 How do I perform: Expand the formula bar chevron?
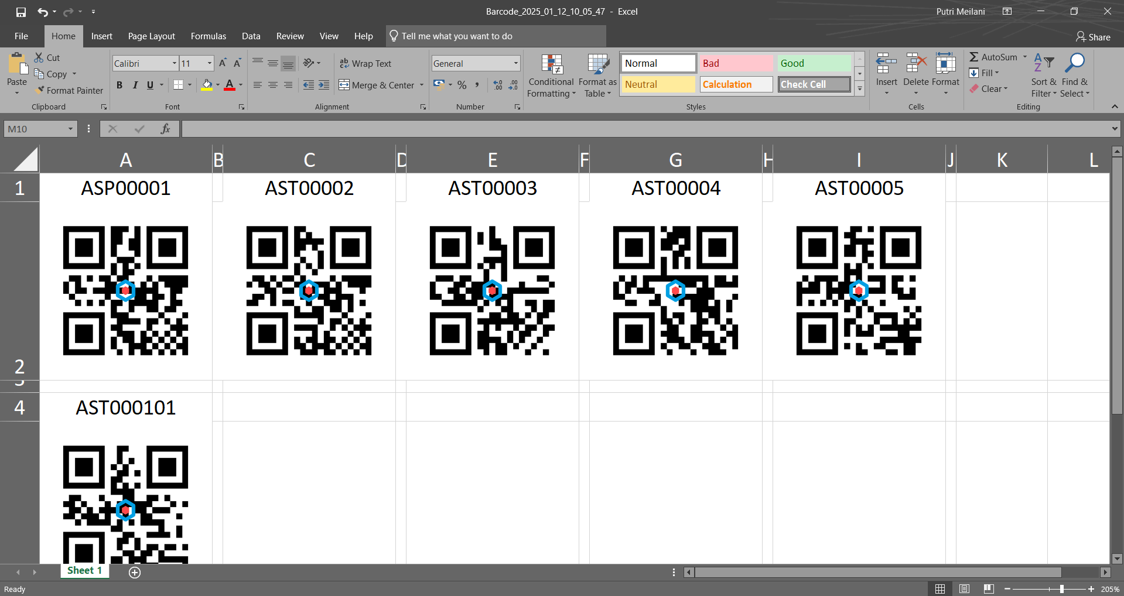pyautogui.click(x=1114, y=129)
